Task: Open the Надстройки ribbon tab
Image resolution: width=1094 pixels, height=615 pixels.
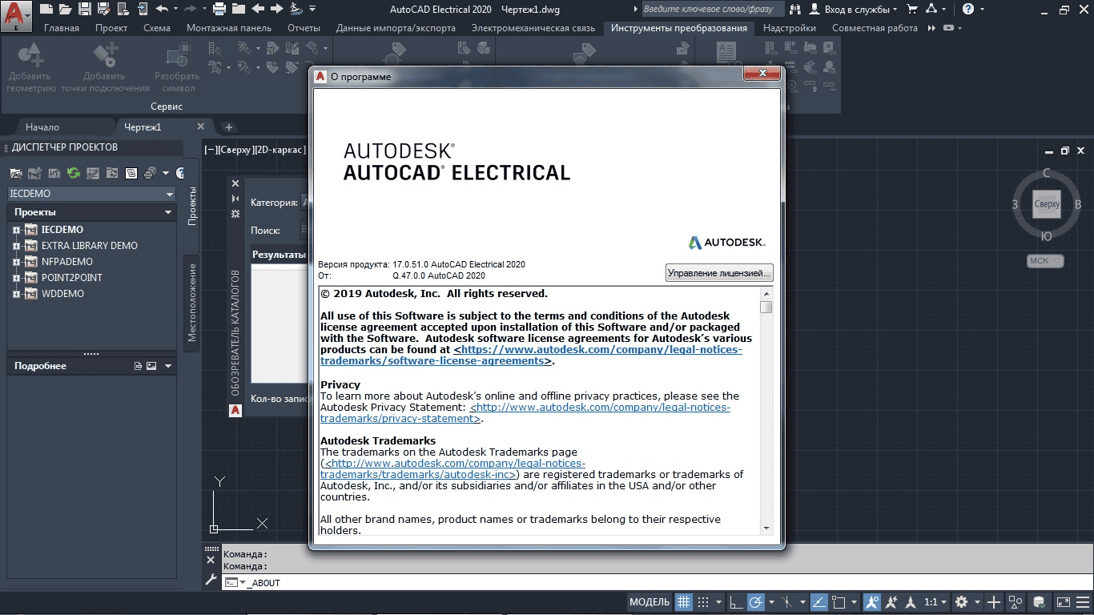Action: click(x=790, y=28)
